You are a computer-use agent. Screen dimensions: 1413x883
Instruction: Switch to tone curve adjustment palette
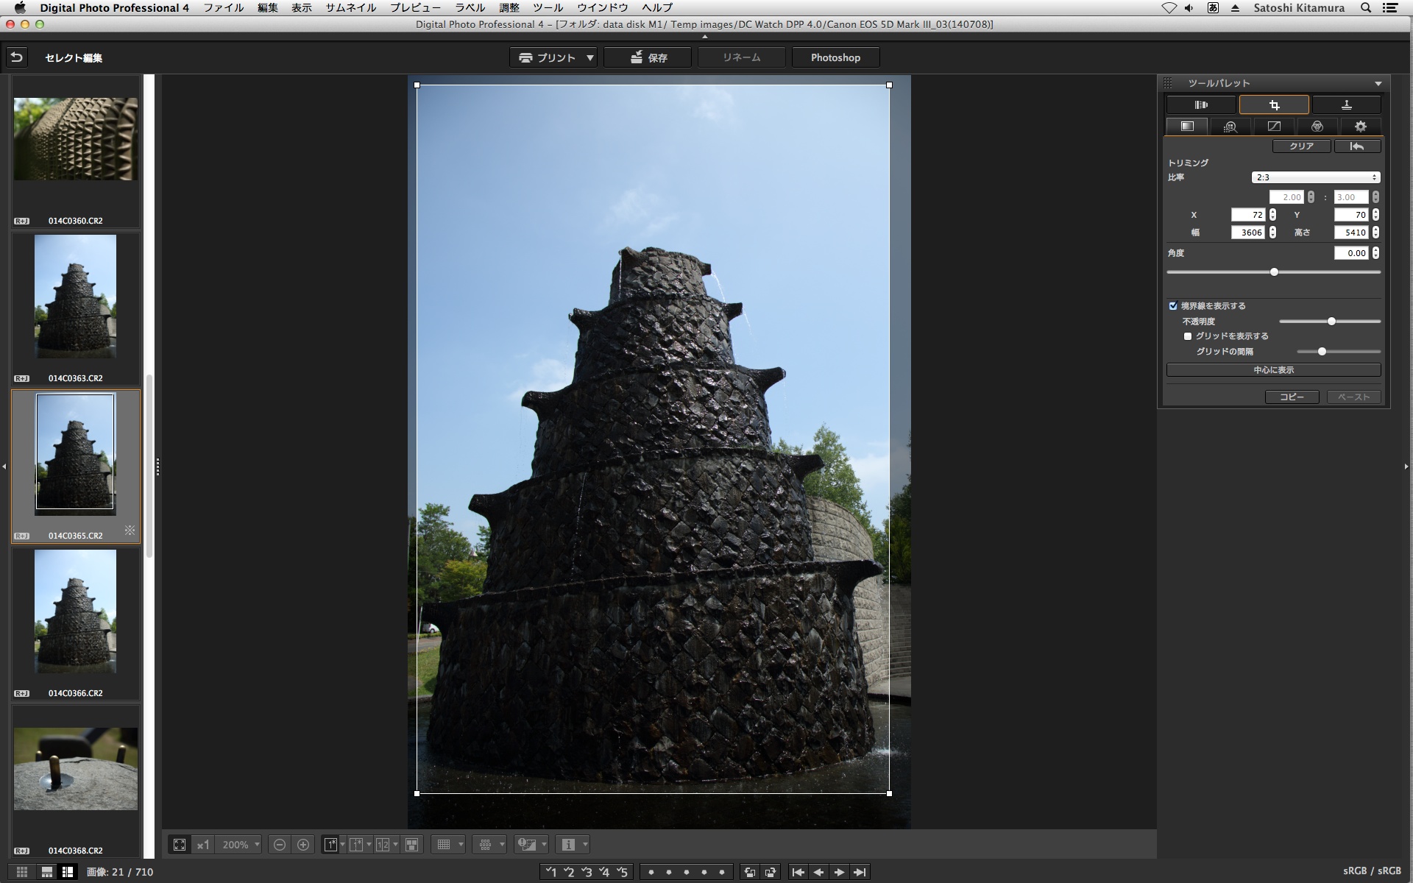[x=1274, y=127]
